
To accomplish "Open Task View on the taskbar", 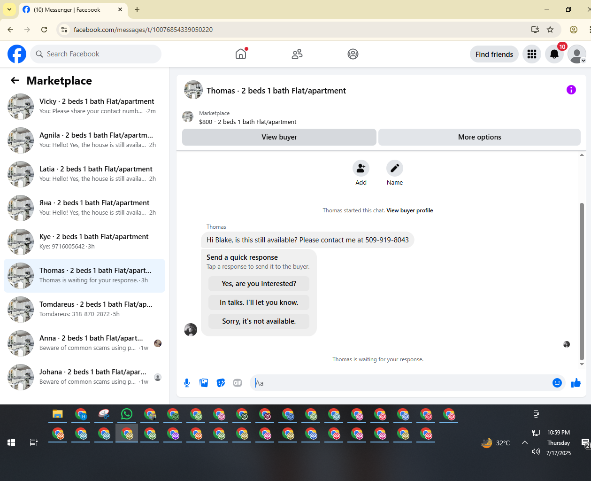I will click(x=34, y=442).
